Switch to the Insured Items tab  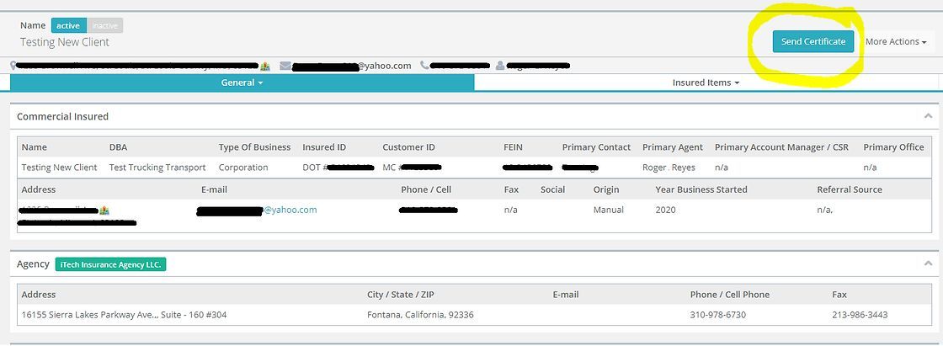pyautogui.click(x=706, y=83)
